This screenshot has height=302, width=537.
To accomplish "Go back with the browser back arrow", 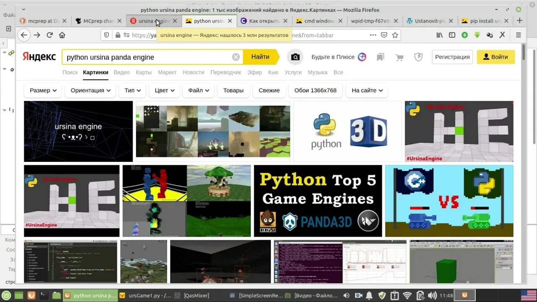I will 24,35.
